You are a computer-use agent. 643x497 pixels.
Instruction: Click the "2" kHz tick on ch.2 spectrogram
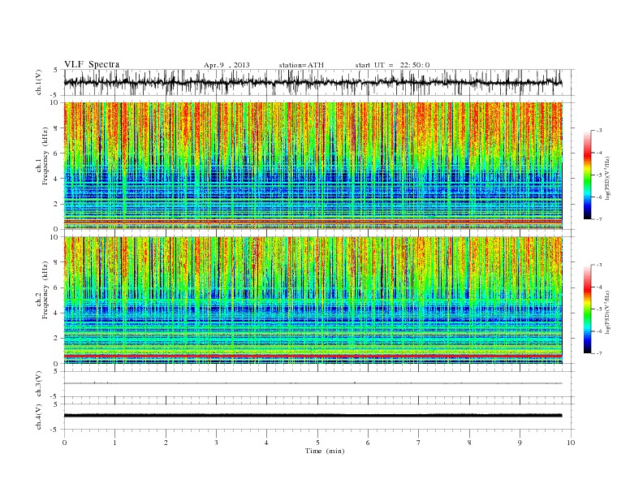point(57,339)
